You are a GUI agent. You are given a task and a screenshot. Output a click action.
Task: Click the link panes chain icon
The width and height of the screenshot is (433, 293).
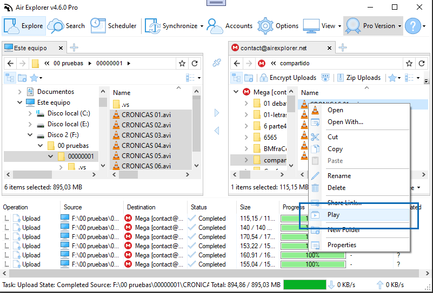tap(217, 63)
